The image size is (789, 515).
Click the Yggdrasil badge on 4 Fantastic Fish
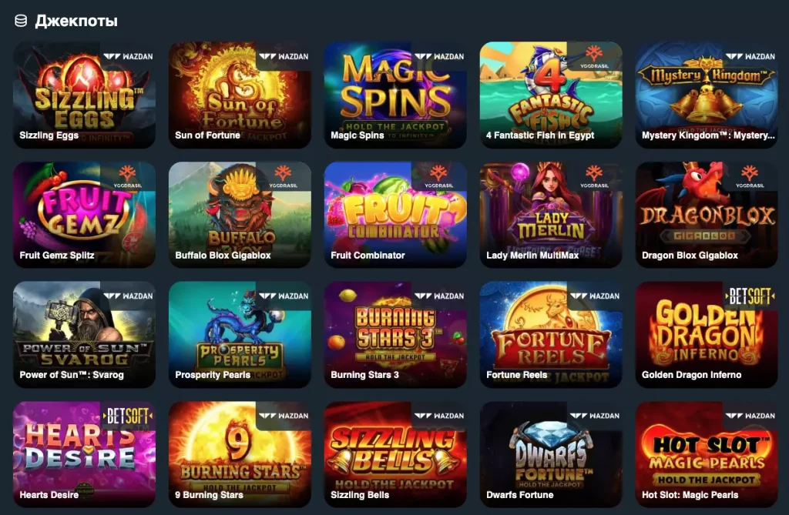(594, 56)
